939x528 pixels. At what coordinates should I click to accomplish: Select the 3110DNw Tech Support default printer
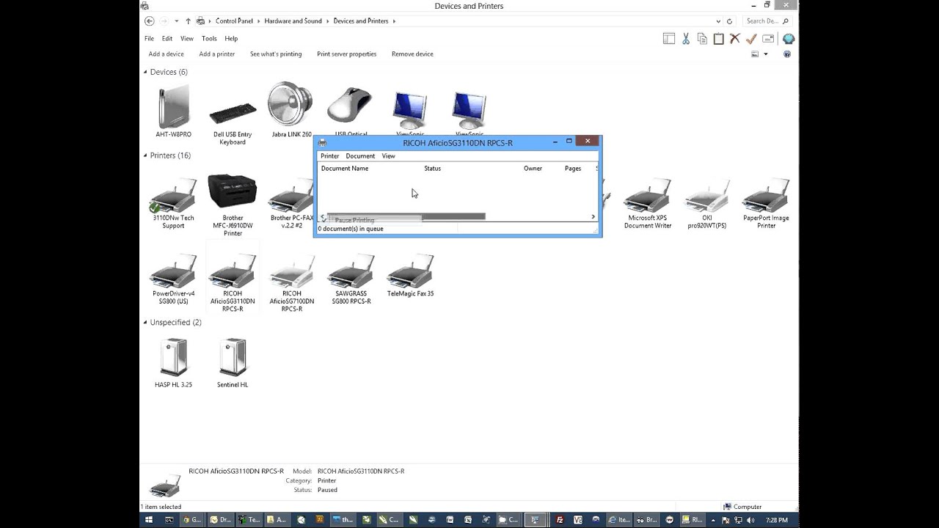tap(173, 203)
